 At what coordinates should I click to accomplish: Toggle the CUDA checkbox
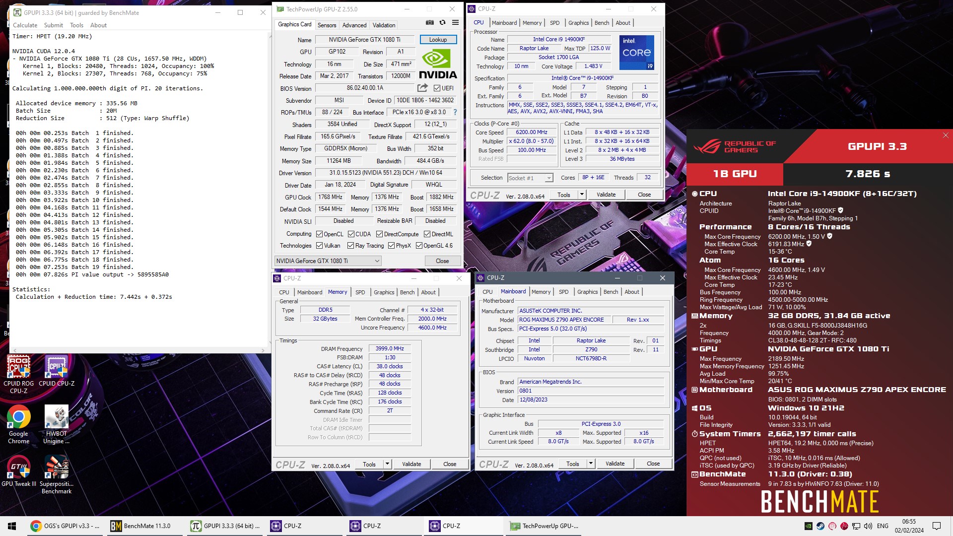[x=351, y=234]
